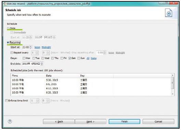Click the scheduled jobs list scrollbar thumb
The height and width of the screenshot is (130, 181).
[172, 83]
